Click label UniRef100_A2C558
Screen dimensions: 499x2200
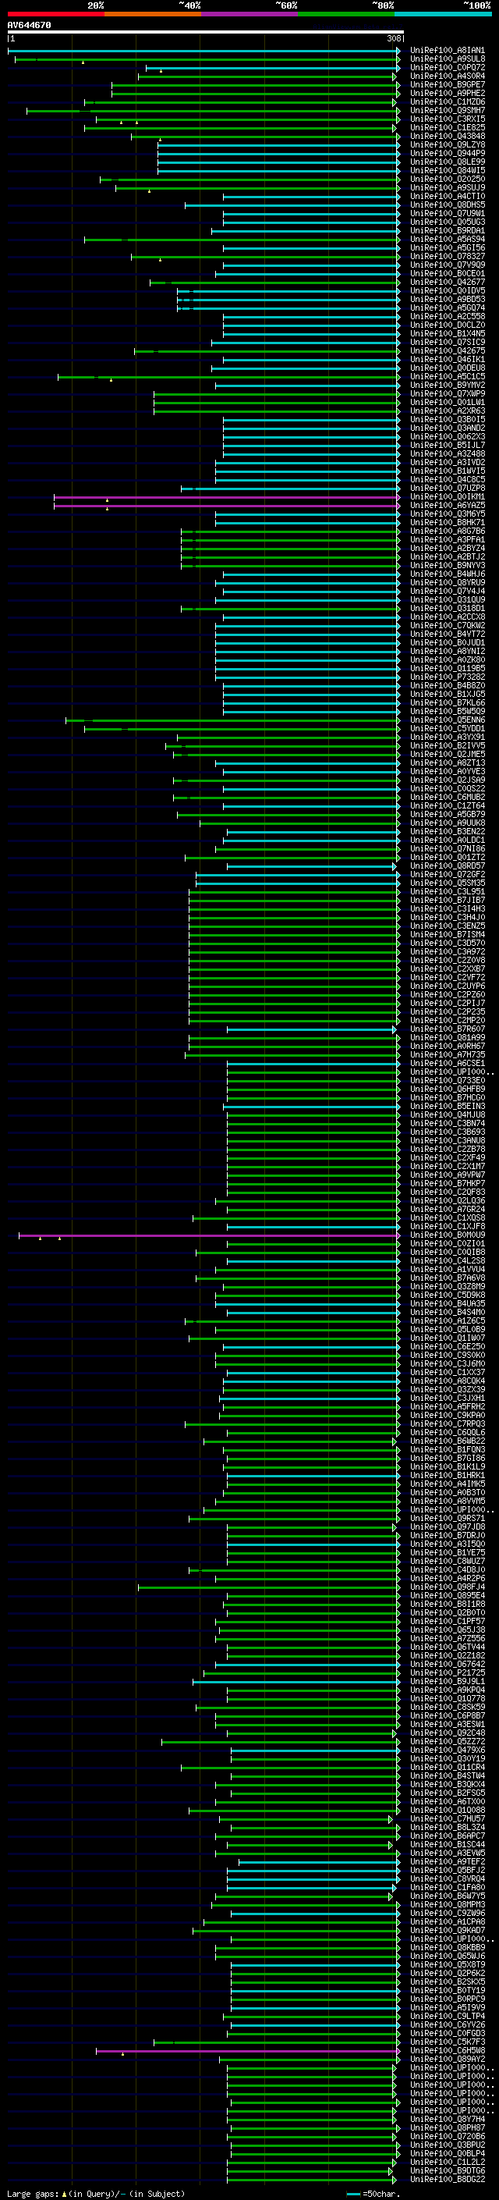[448, 316]
